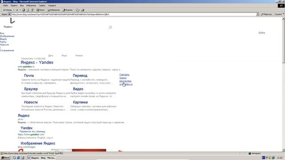Refresh the page in the IE toolbar
This screenshot has width=285, height=160.
tap(28, 10)
